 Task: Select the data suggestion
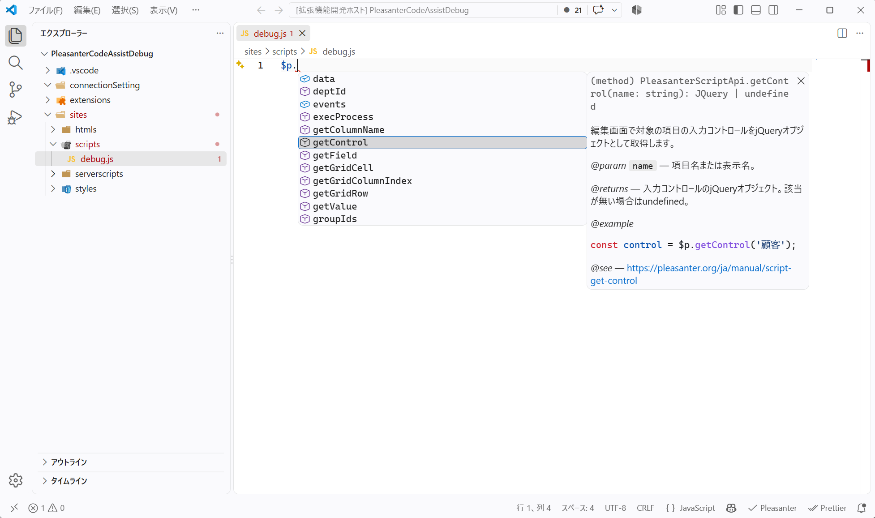(x=442, y=79)
